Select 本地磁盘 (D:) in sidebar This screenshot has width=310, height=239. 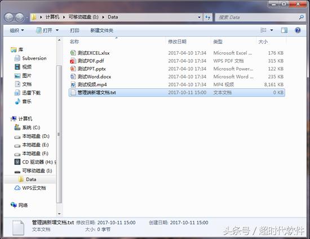tap(32, 136)
